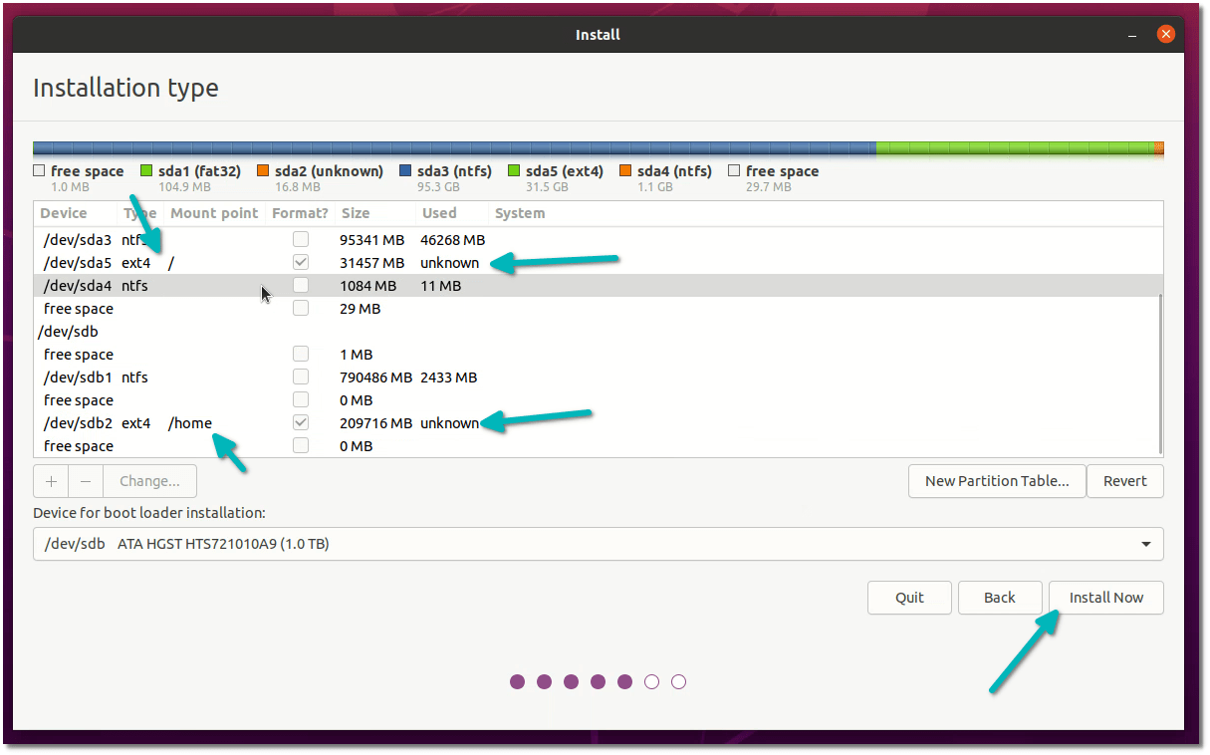Click the sda3 (ntfs) legend square
1210x755 pixels.
(406, 170)
